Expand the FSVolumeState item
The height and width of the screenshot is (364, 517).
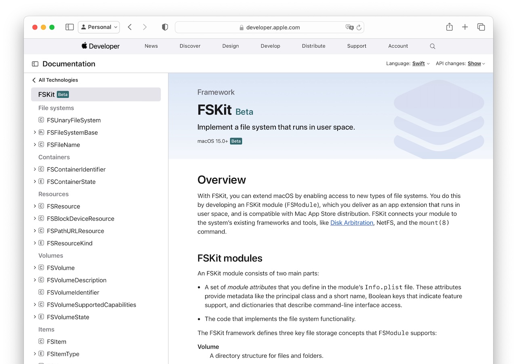tap(35, 317)
